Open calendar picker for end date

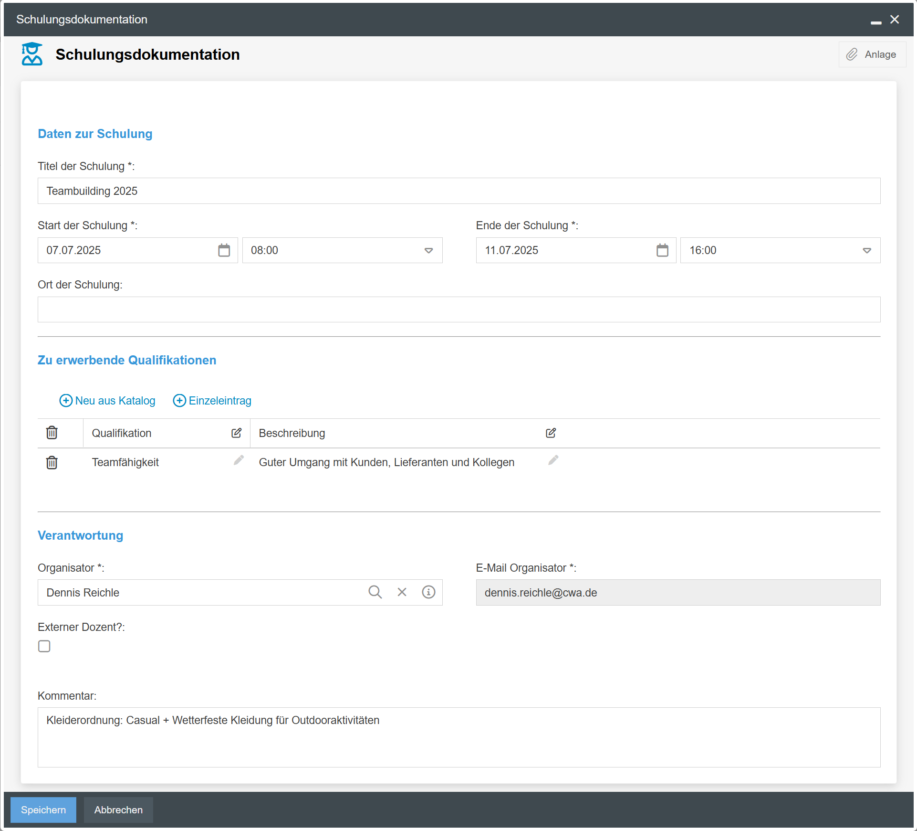click(662, 250)
